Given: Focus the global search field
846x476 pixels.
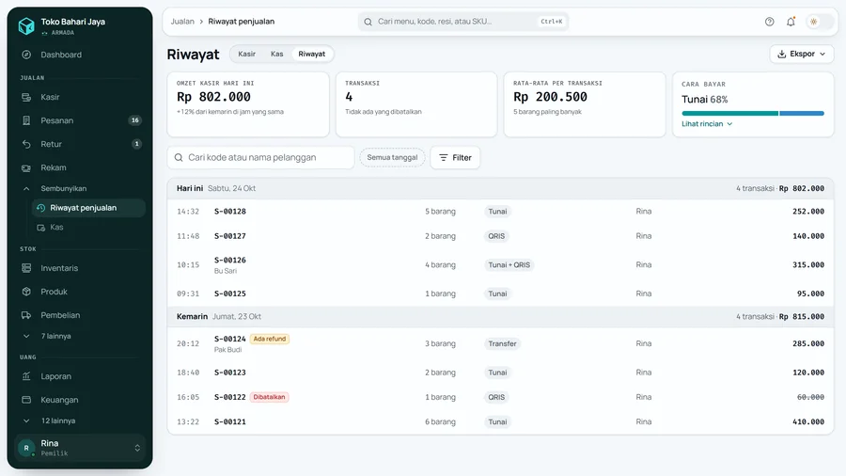Looking at the screenshot, I should click(462, 22).
